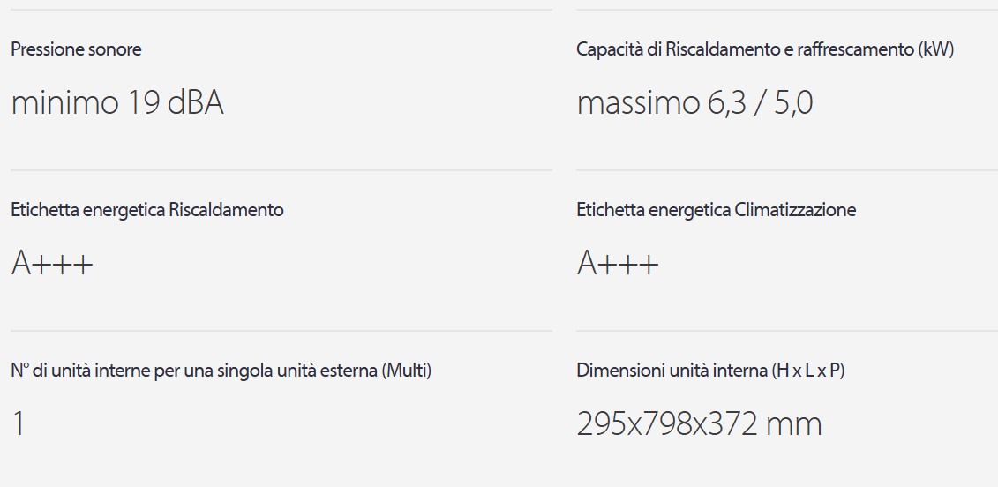
Task: Click the massimo 6,3 / 5,0 value
Action: pos(694,103)
